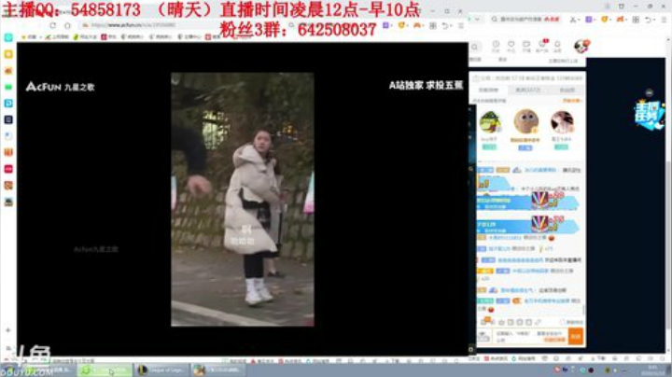Open the teal icon at top of left sidebar

(8, 37)
